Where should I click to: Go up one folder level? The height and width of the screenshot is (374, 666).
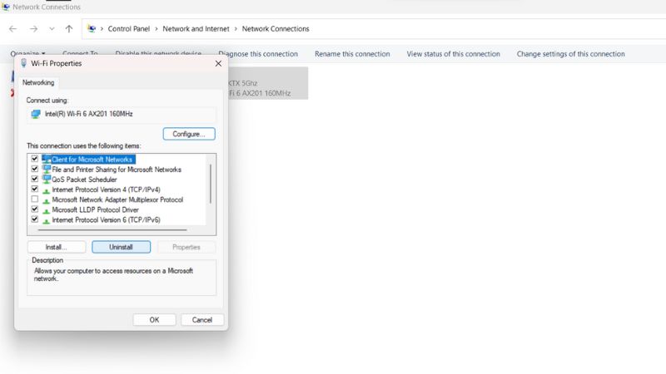coord(69,28)
